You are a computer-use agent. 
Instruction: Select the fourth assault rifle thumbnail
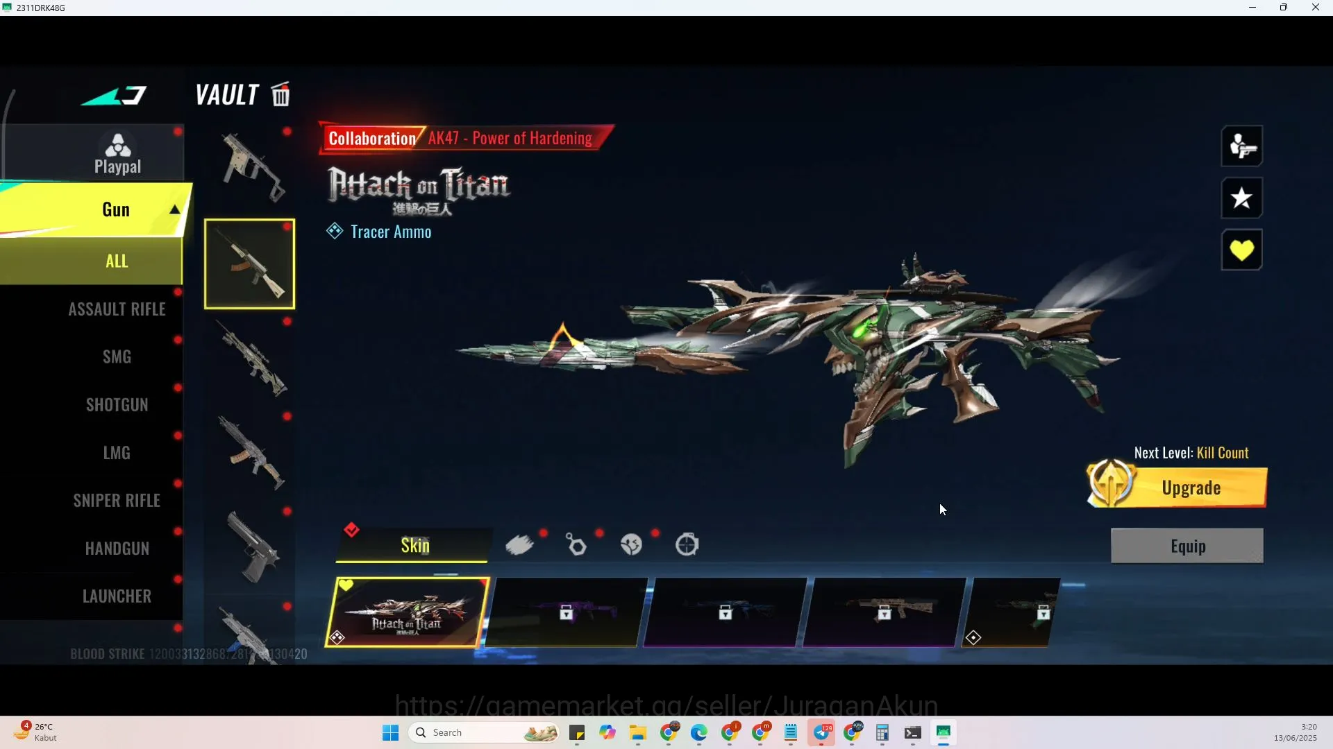coord(250,454)
